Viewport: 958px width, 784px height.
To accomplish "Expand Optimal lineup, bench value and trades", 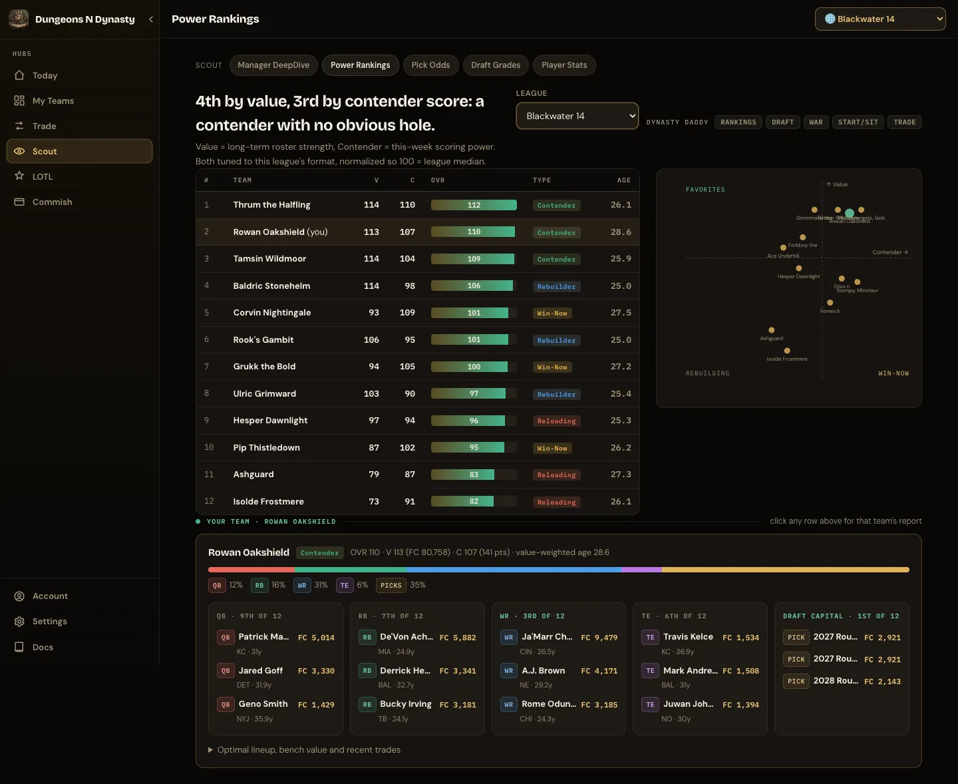I will [305, 750].
